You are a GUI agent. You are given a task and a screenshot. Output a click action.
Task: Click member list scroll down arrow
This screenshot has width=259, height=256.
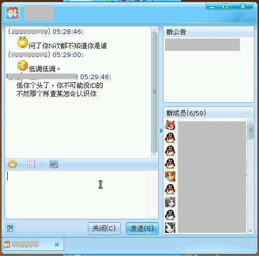[x=250, y=231]
